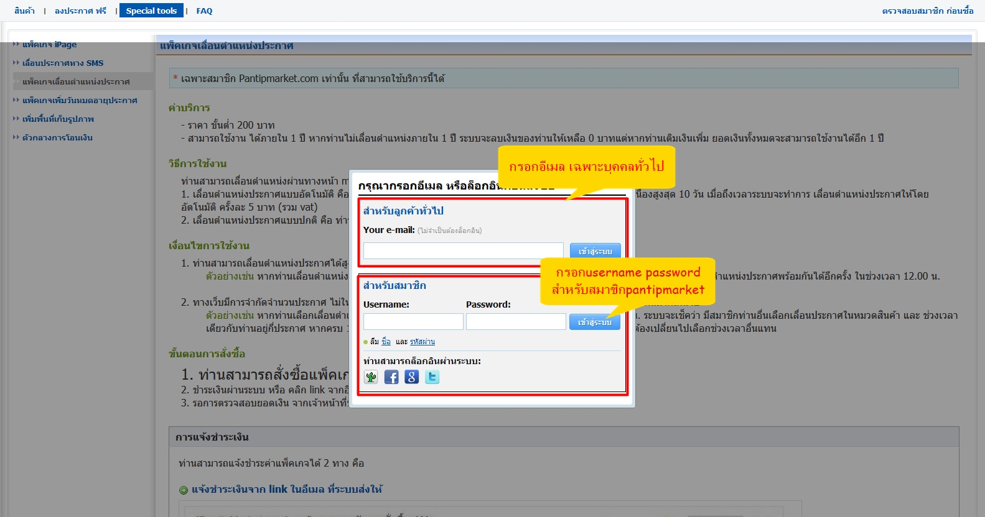Click the Your e-mail input field

click(x=464, y=250)
